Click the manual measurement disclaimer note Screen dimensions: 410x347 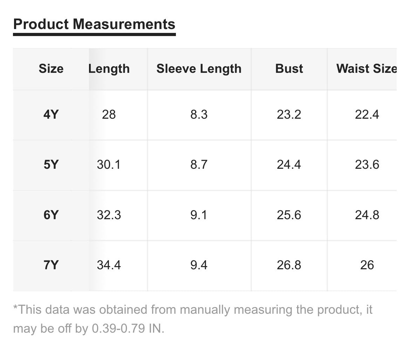tap(193, 319)
